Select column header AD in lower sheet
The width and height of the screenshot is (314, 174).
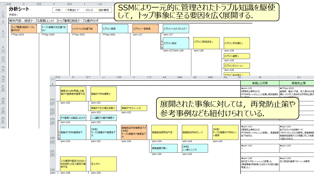tap(195, 77)
